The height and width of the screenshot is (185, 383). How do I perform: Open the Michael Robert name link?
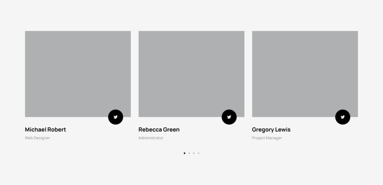(x=45, y=130)
